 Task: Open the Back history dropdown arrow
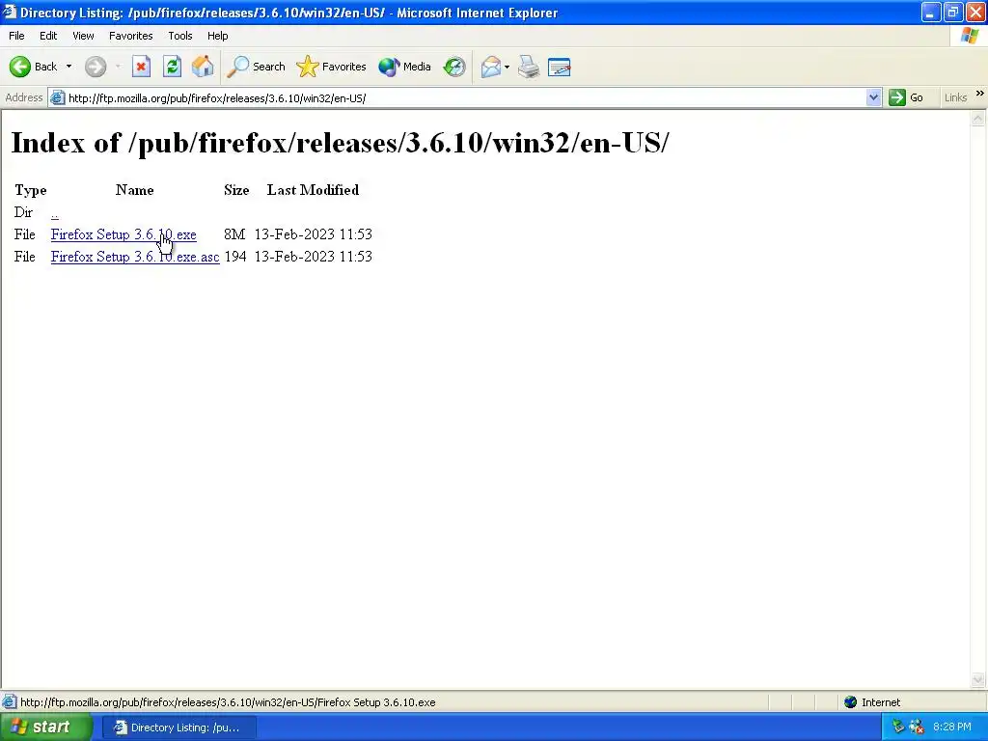point(69,67)
